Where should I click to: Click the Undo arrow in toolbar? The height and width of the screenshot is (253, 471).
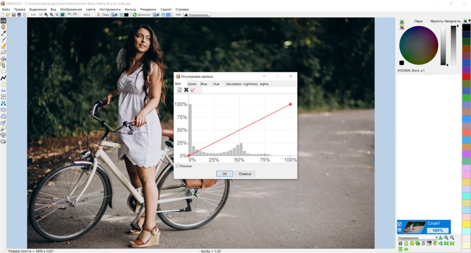coord(69,15)
